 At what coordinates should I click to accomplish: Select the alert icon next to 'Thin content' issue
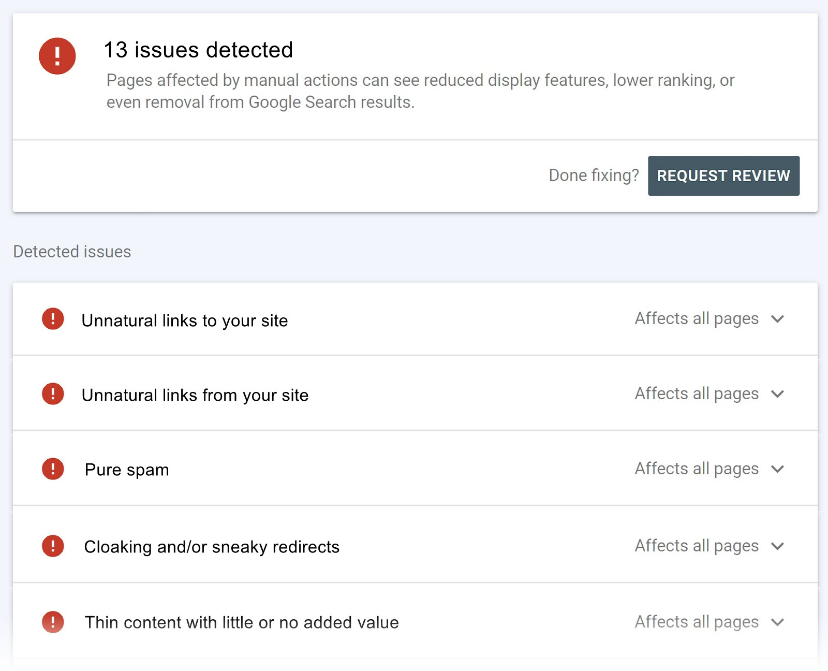52,622
